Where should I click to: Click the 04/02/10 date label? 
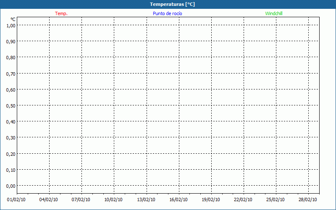[48, 200]
